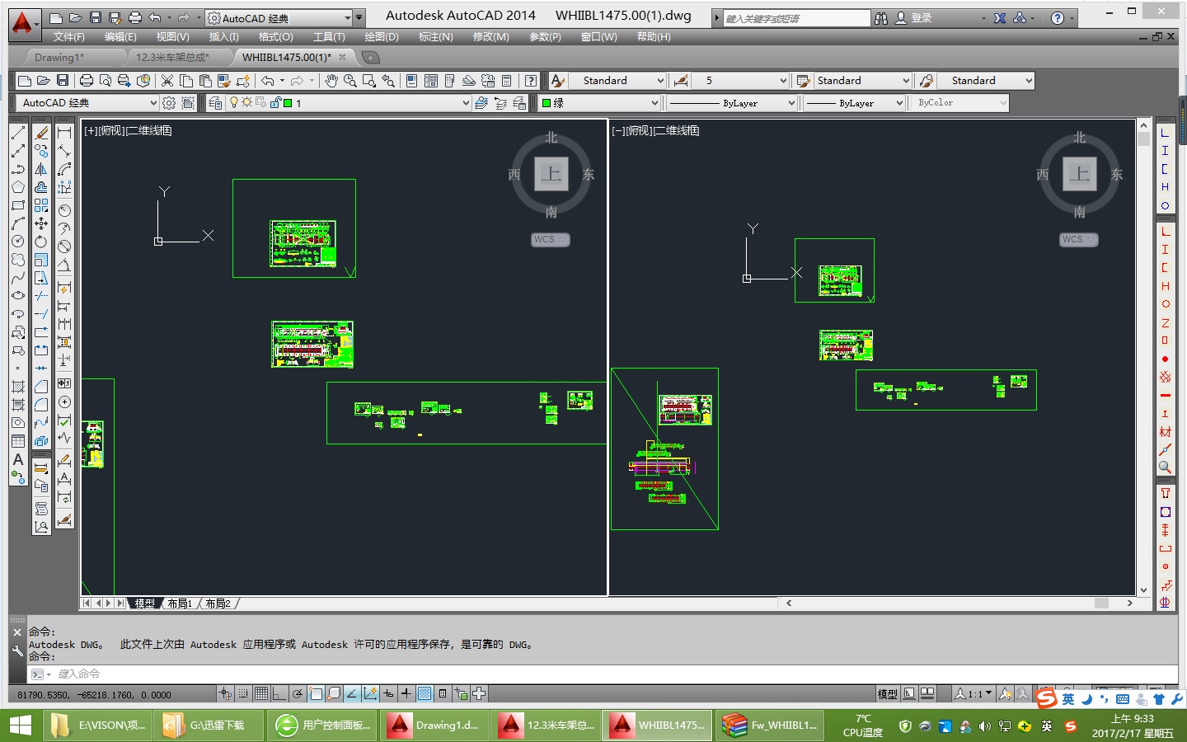Click the WCS button in left viewport
This screenshot has width=1187, height=742.
(550, 239)
